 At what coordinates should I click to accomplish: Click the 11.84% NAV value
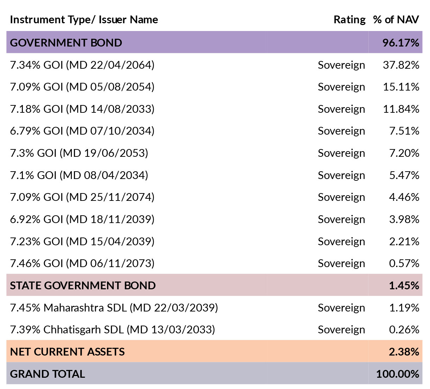(x=401, y=109)
